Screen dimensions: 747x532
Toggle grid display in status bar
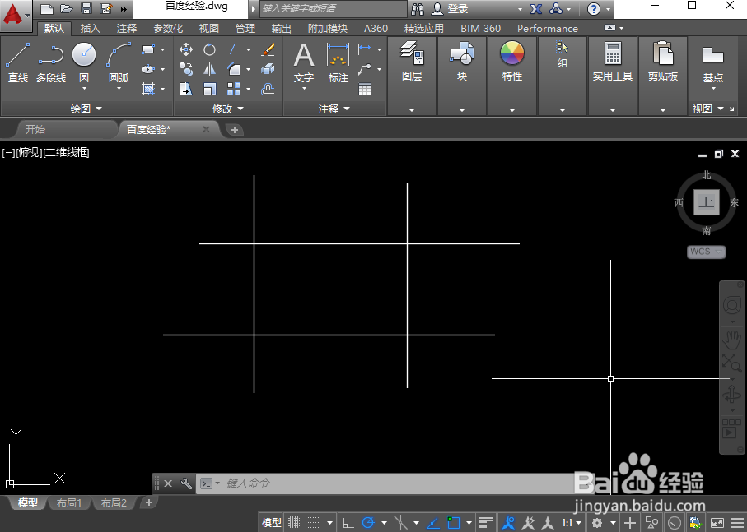tap(294, 523)
